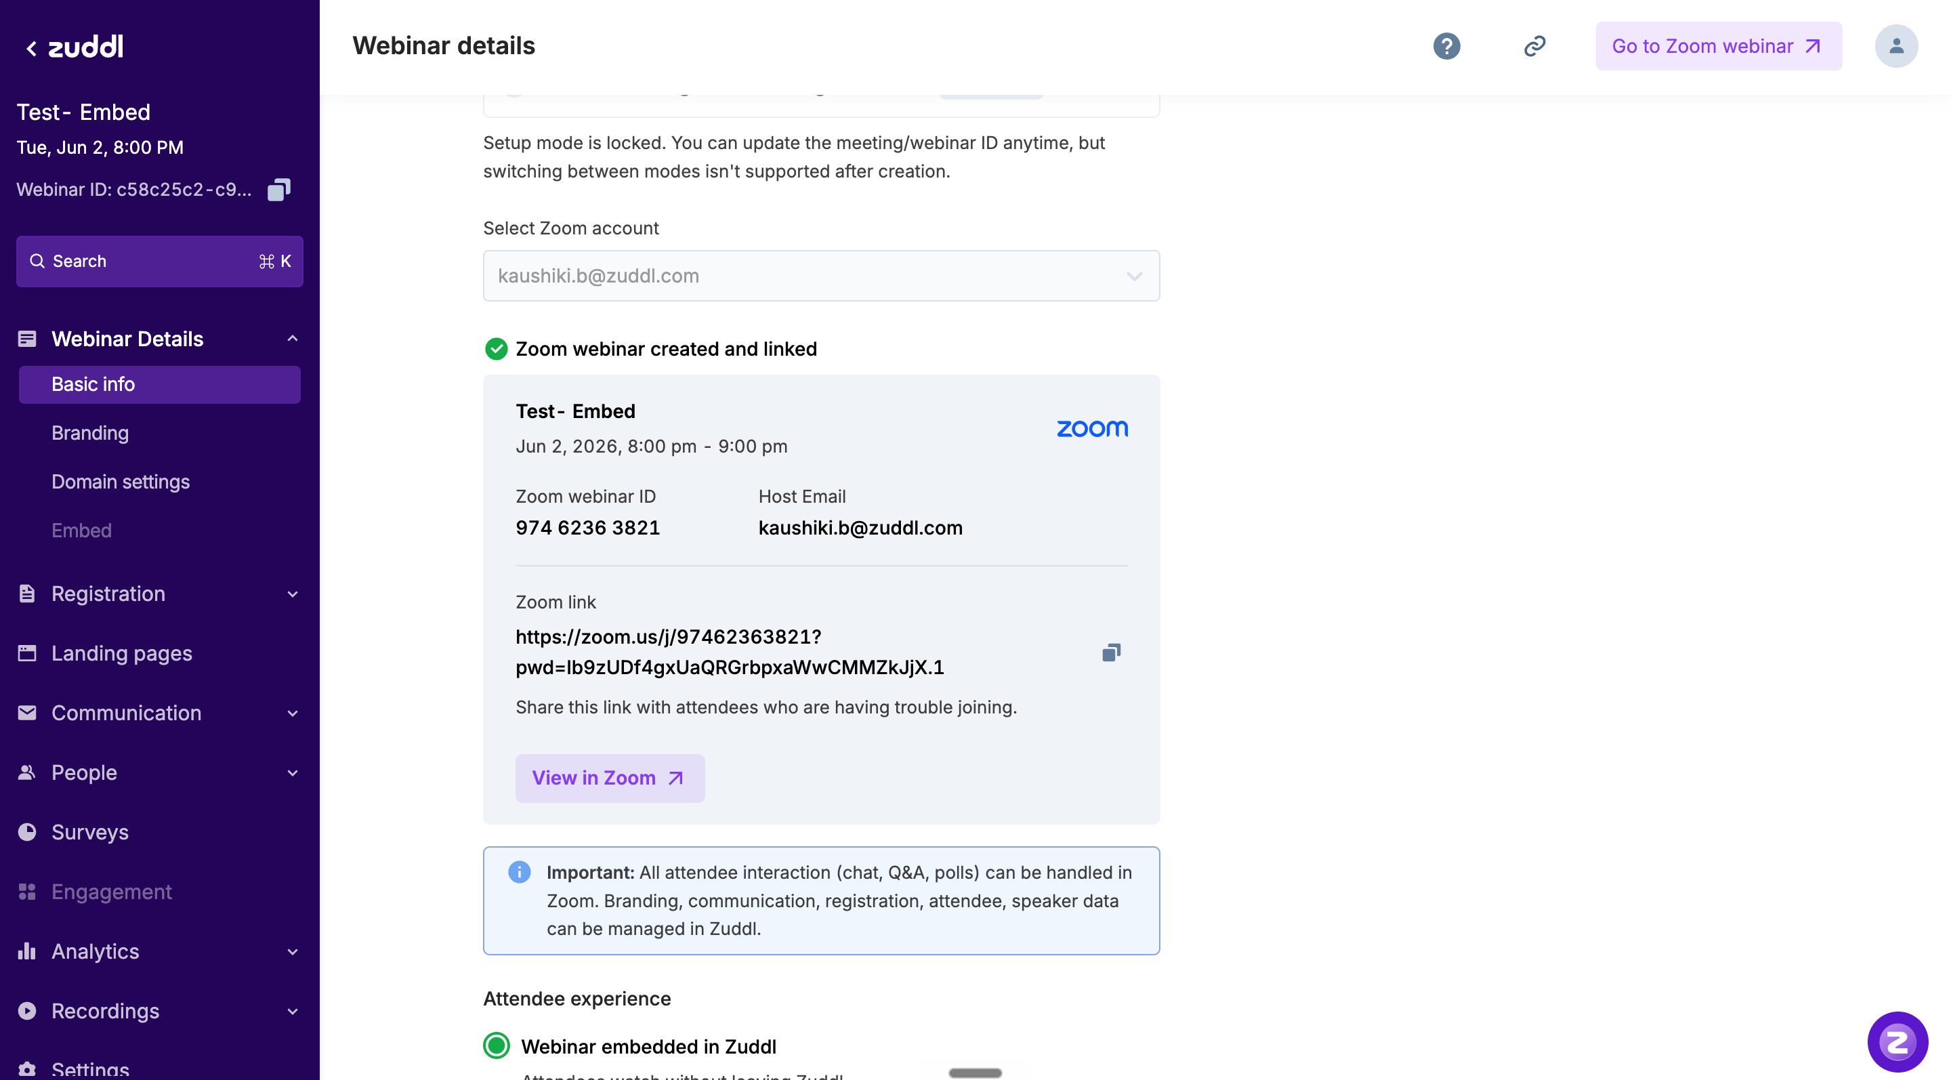Open the Embed sidebar item

point(82,530)
